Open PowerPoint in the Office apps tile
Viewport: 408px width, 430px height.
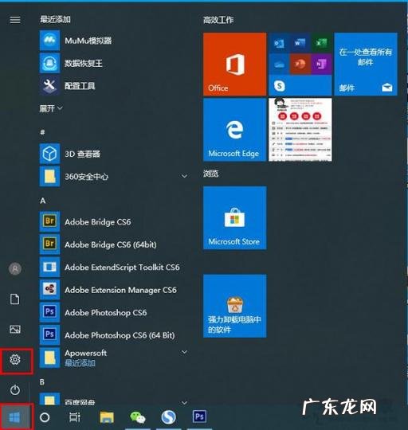pos(300,64)
